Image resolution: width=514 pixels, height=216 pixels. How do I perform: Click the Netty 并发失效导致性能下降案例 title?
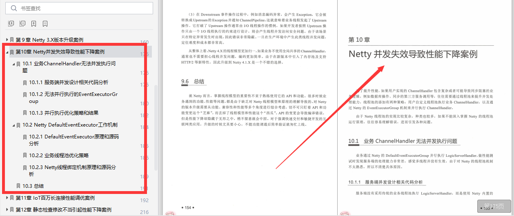pyautogui.click(x=413, y=54)
